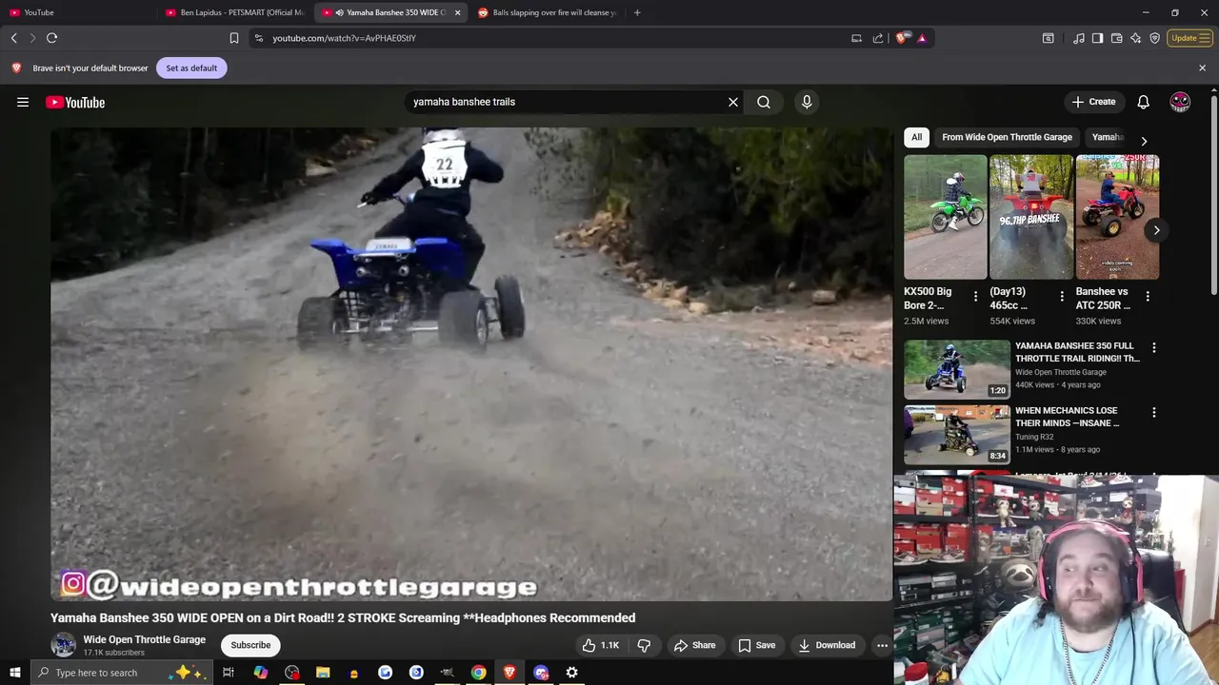The width and height of the screenshot is (1219, 685).
Task: Run the search with the magnifier button
Action: point(764,102)
